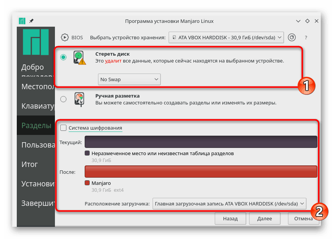Click the 'Текущий:' label
Screen dimensions: 333x239
(x=71, y=142)
